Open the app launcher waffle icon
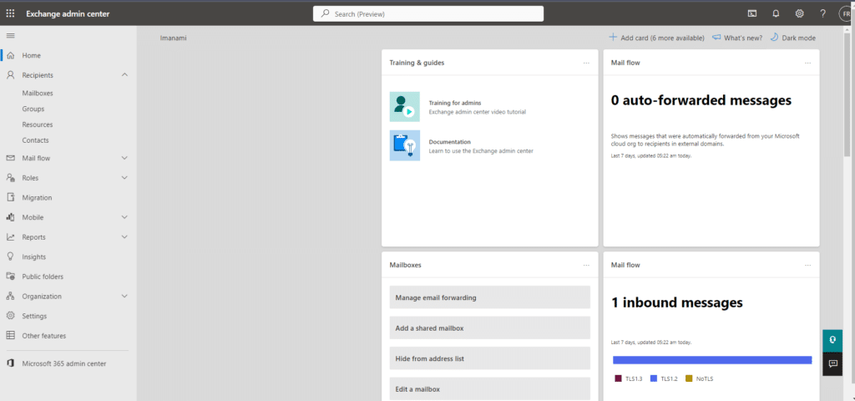 click(x=10, y=13)
